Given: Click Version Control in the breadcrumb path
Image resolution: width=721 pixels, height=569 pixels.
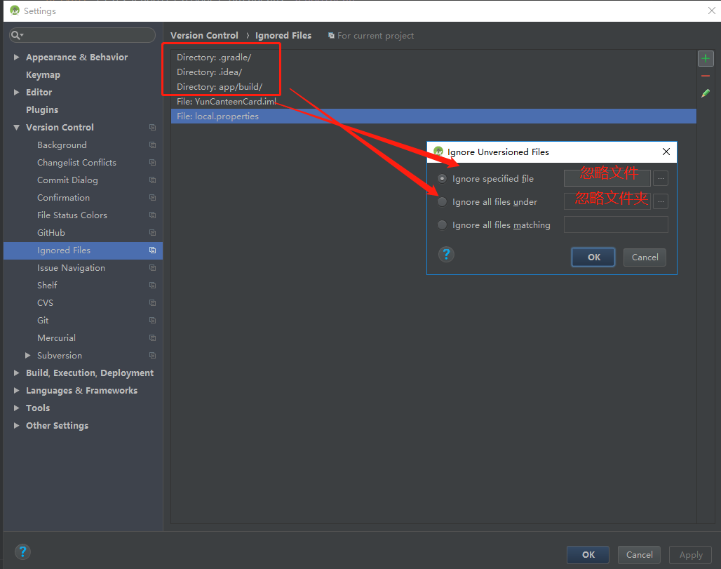Looking at the screenshot, I should (x=204, y=35).
